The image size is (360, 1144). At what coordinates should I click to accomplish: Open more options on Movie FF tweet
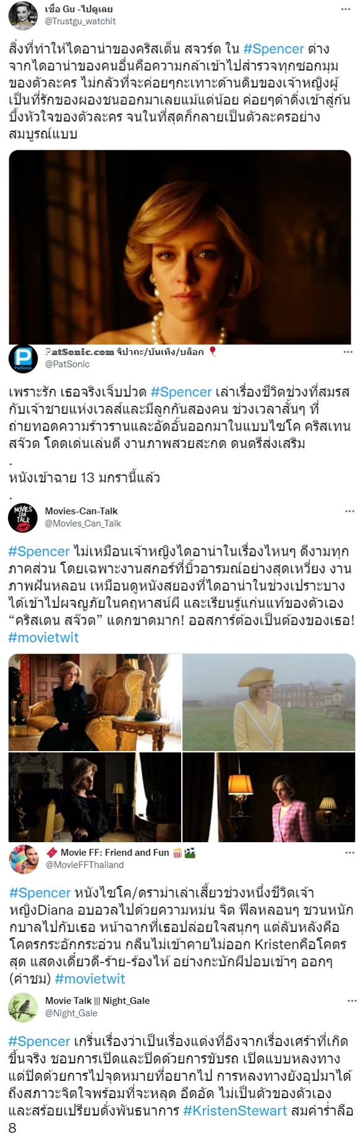tap(349, 853)
